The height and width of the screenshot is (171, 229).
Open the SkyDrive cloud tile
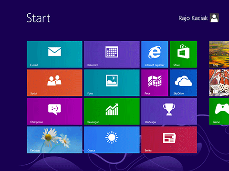coord(183,83)
